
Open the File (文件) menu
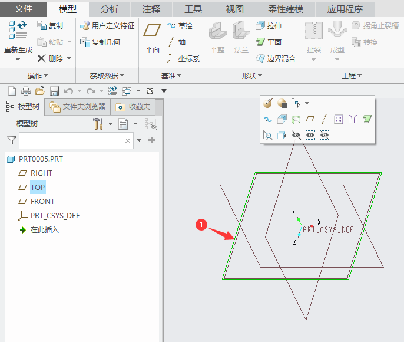24,9
